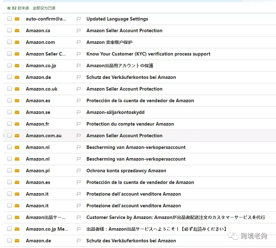Screen dimensions: 276x248
Task: Flag the Know Your Customer KYC email
Action: pos(79,54)
